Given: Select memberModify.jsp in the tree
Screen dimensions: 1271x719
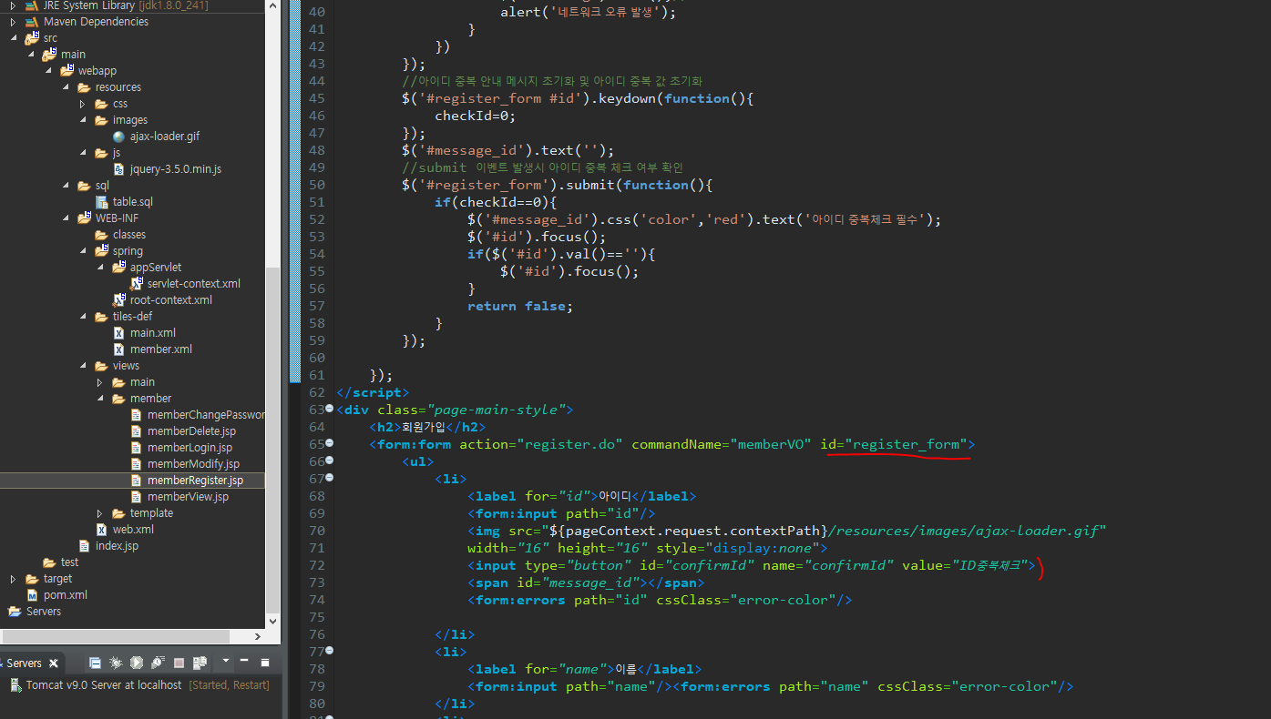Looking at the screenshot, I should coord(193,464).
